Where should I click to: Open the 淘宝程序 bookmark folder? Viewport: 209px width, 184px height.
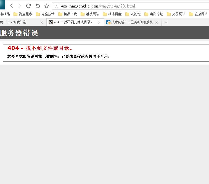point(23,14)
